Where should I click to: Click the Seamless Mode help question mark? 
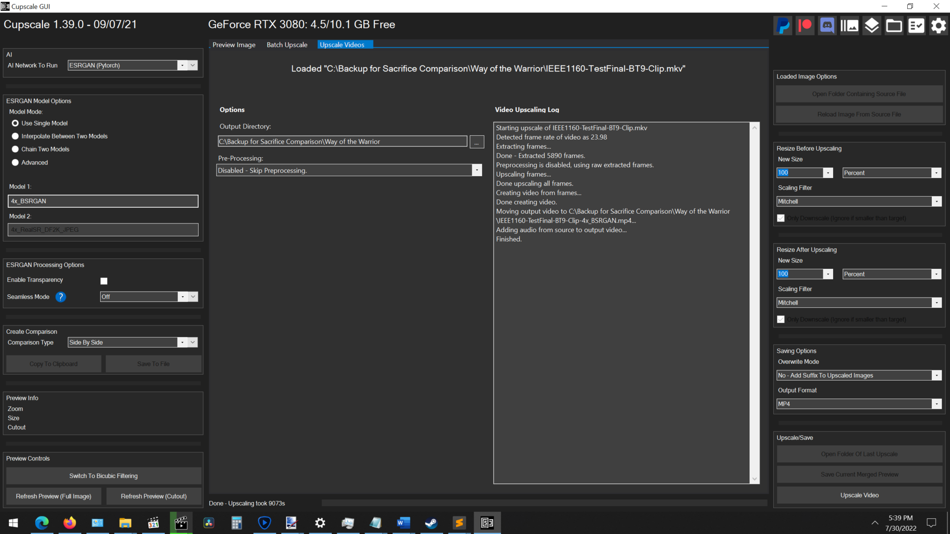coord(61,297)
